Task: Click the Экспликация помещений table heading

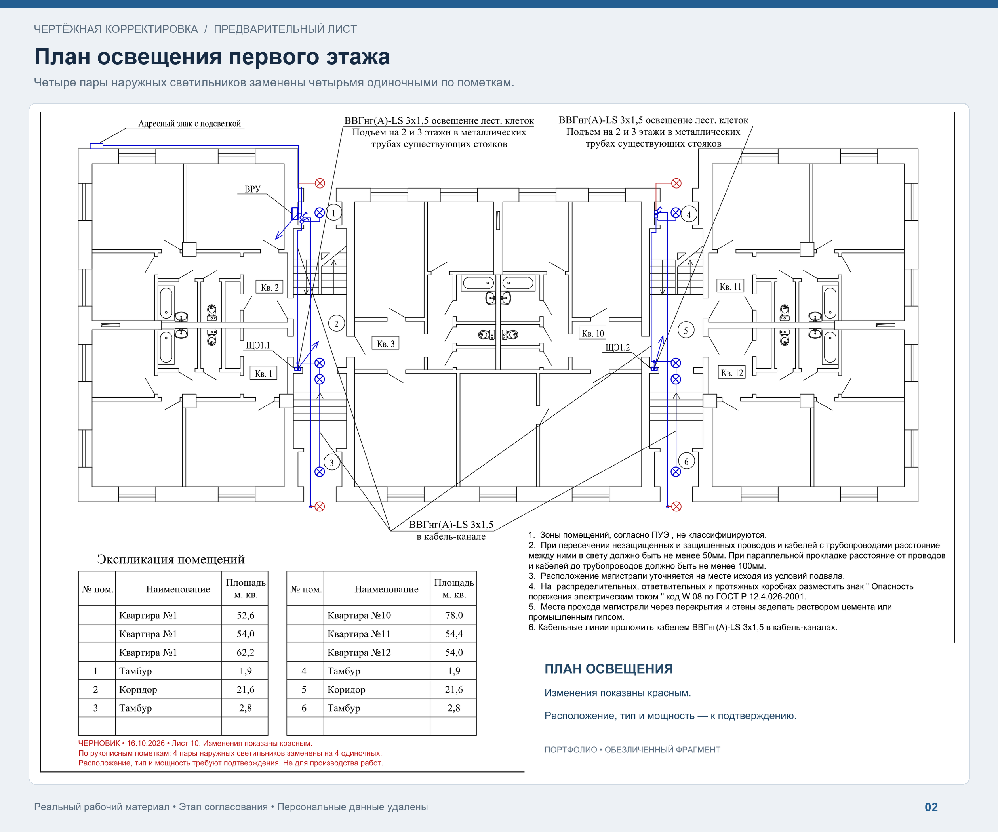Action: pos(171,559)
